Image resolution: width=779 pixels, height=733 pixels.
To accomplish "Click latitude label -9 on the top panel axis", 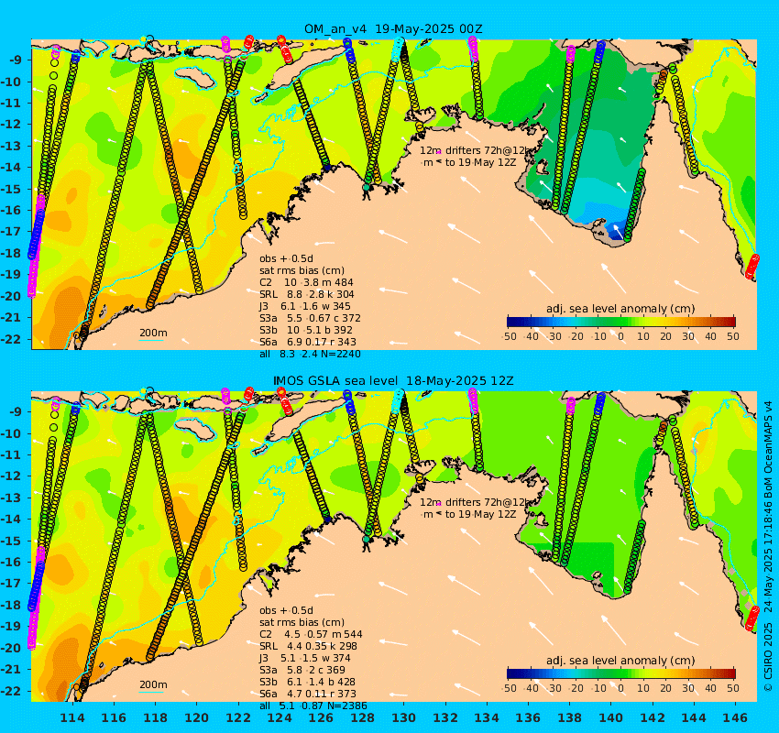I will [17, 60].
